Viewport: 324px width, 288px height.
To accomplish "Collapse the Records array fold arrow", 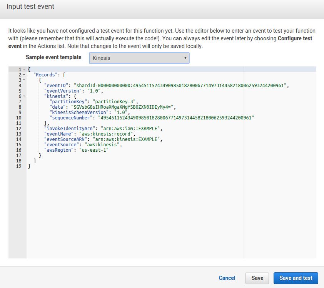I will point(24,74).
